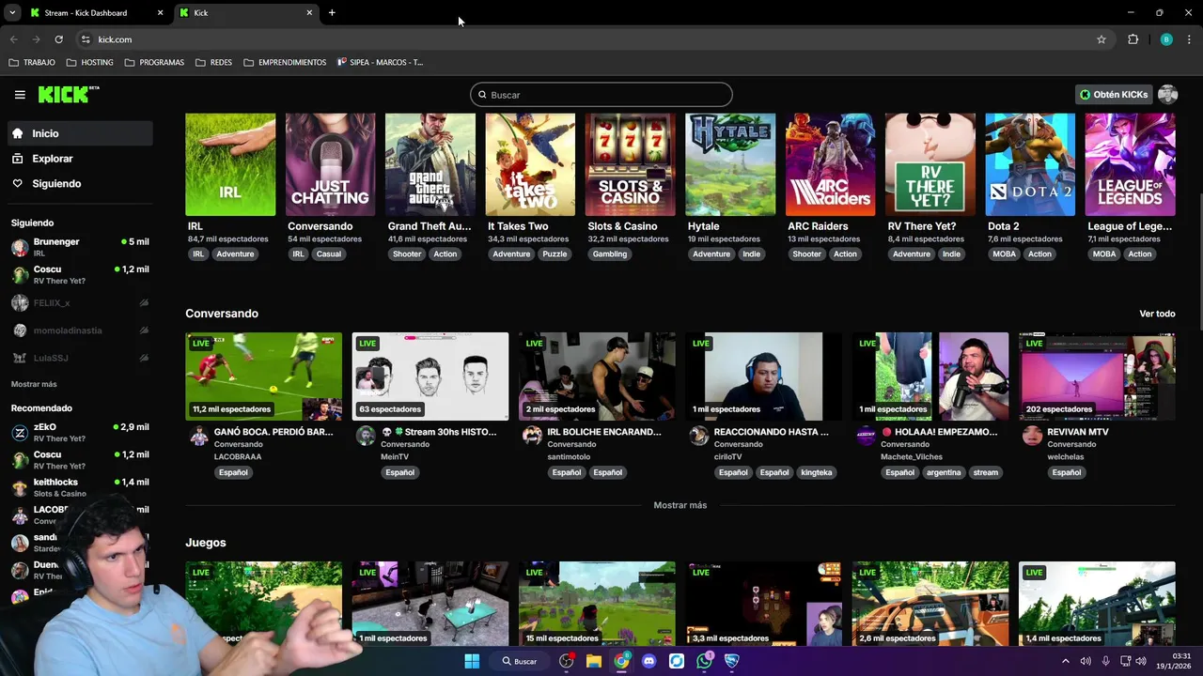Click the argentina tag under Machete_Vilches

[x=944, y=472]
